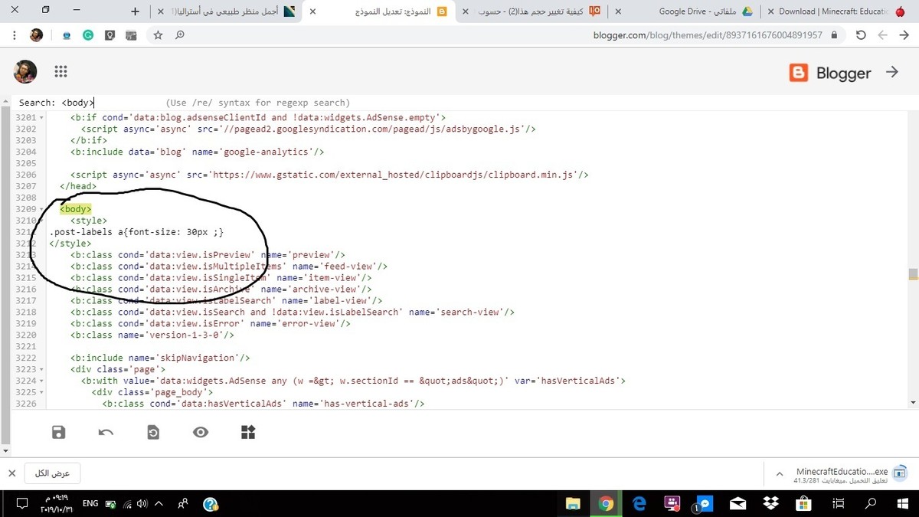The width and height of the screenshot is (919, 517).
Task: Click the Search field containing <body>
Action: point(78,103)
